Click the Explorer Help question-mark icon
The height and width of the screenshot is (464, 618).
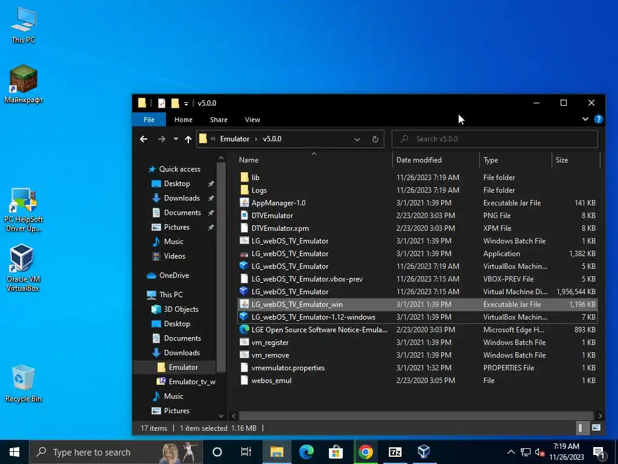(598, 119)
